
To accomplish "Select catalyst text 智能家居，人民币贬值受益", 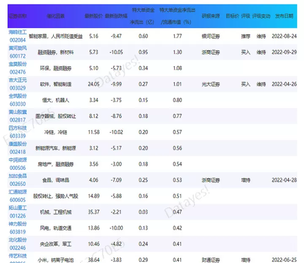I will pos(56,36).
